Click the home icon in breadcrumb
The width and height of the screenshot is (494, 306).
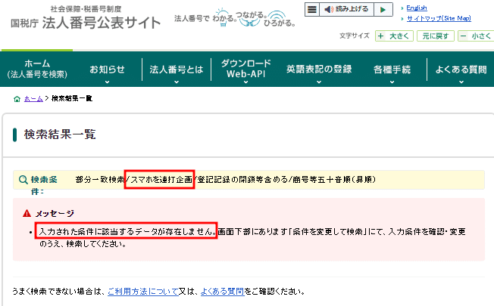pos(17,99)
